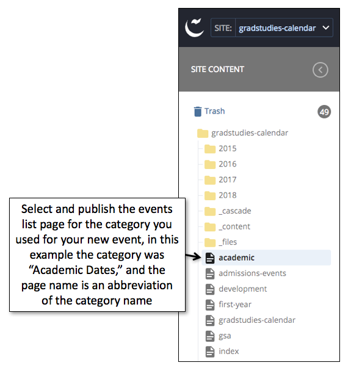Image resolution: width=351 pixels, height=368 pixels.
Task: Open the 2018 folder icon
Action: point(210,195)
